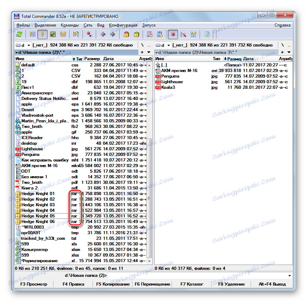
Task: Open the Справка menu
Action: [x=282, y=25]
